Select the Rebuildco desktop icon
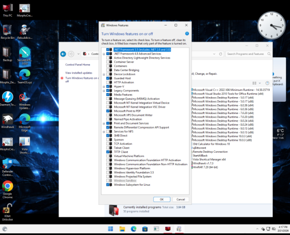This screenshot has width=290, height=235. (x=24, y=32)
